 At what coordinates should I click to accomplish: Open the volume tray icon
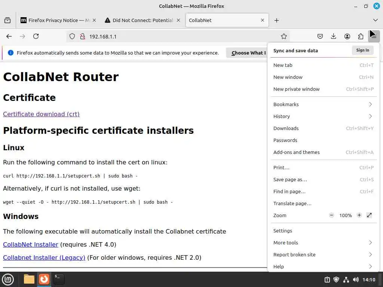pyautogui.click(x=356, y=280)
